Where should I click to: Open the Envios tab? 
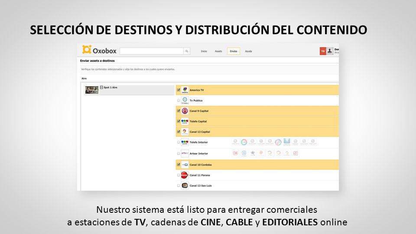pos(234,51)
